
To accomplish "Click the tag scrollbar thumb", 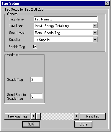I will click(x=38, y=116).
